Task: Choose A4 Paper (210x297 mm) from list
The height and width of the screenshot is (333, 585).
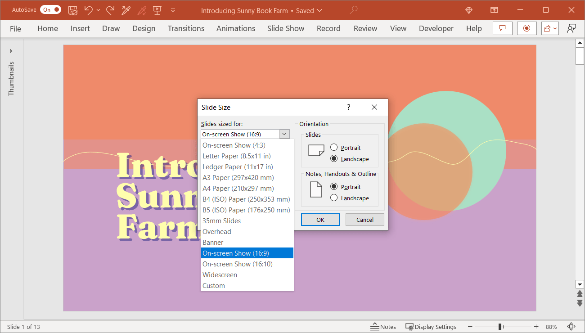Action: 238,189
